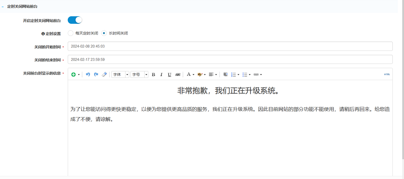Open the numbered list menu
404x179 pixels.
click(x=235, y=74)
